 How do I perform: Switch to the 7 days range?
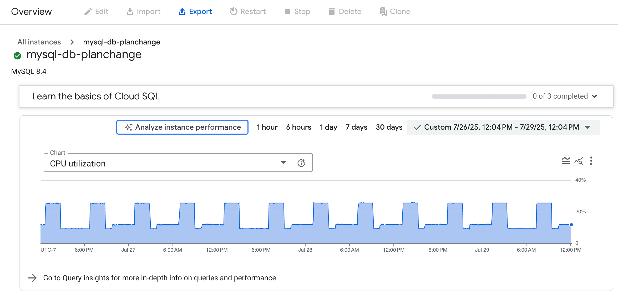356,127
